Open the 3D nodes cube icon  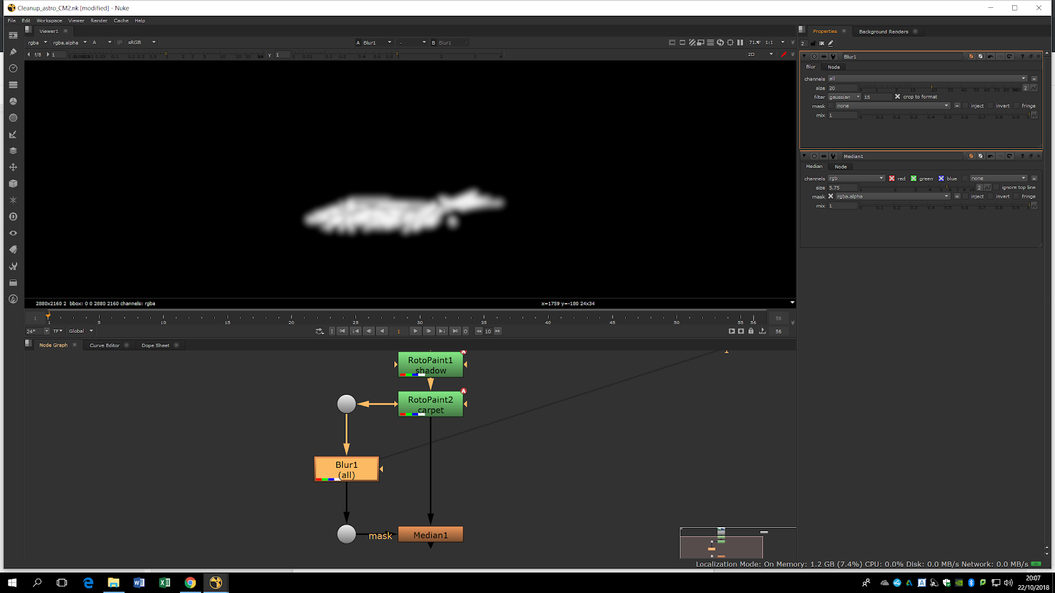(13, 184)
